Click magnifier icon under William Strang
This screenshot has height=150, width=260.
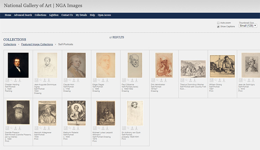[x=216, y=80]
